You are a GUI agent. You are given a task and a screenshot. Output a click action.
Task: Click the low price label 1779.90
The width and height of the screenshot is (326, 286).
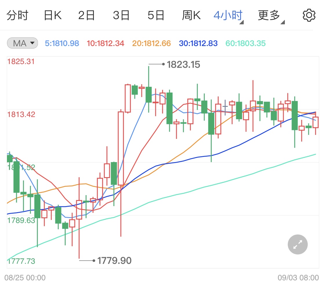click(114, 261)
